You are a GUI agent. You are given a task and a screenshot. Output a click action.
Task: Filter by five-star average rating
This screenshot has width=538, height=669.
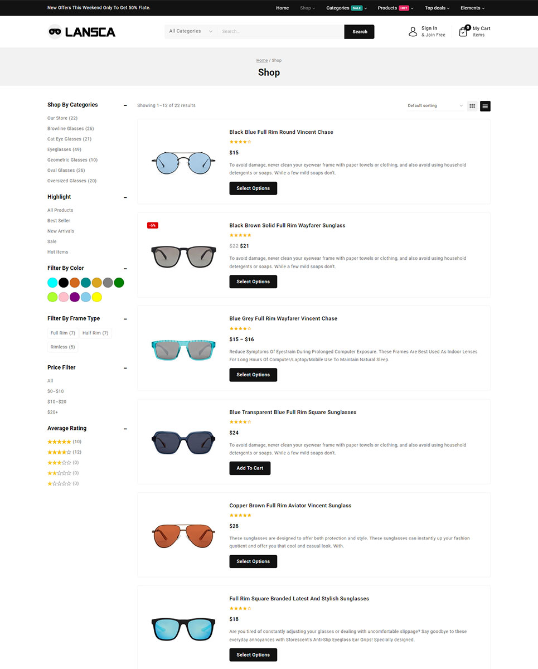pyautogui.click(x=64, y=442)
